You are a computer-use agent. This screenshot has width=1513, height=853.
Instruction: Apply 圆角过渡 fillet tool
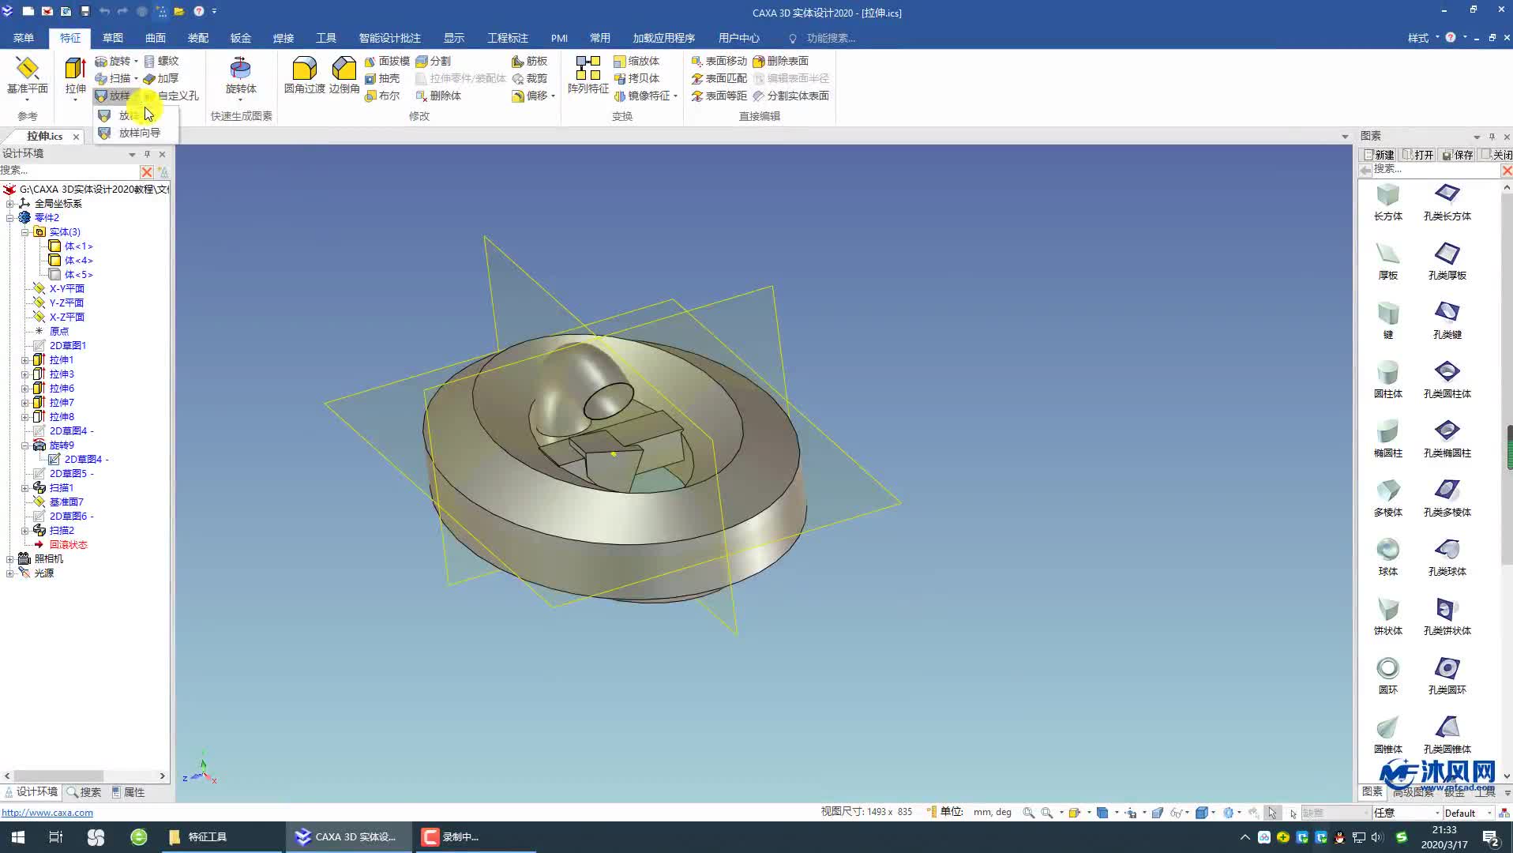point(304,76)
